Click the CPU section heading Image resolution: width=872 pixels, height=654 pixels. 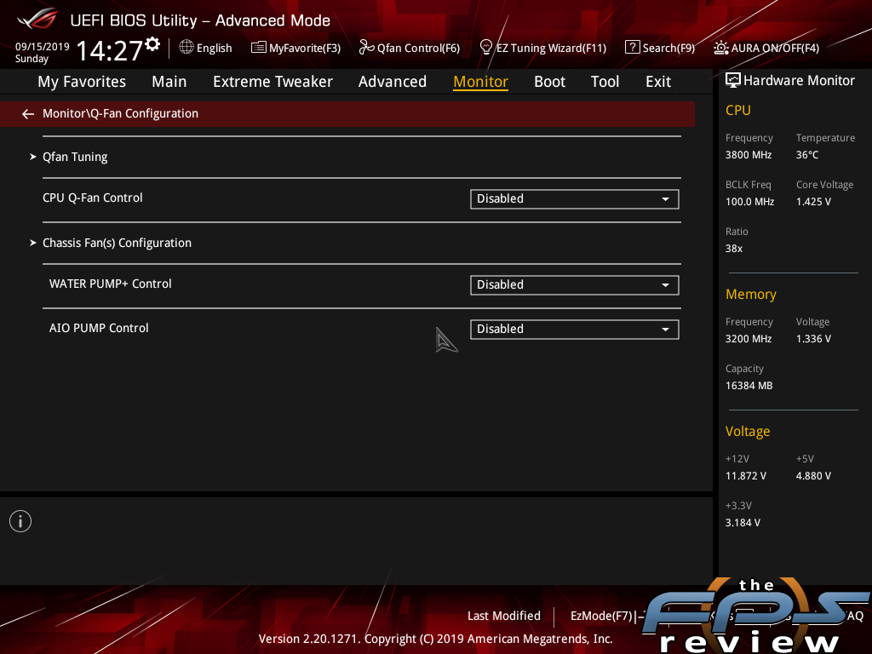(x=738, y=111)
